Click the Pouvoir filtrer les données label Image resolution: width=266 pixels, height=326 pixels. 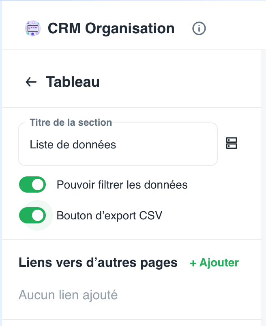coord(122,184)
